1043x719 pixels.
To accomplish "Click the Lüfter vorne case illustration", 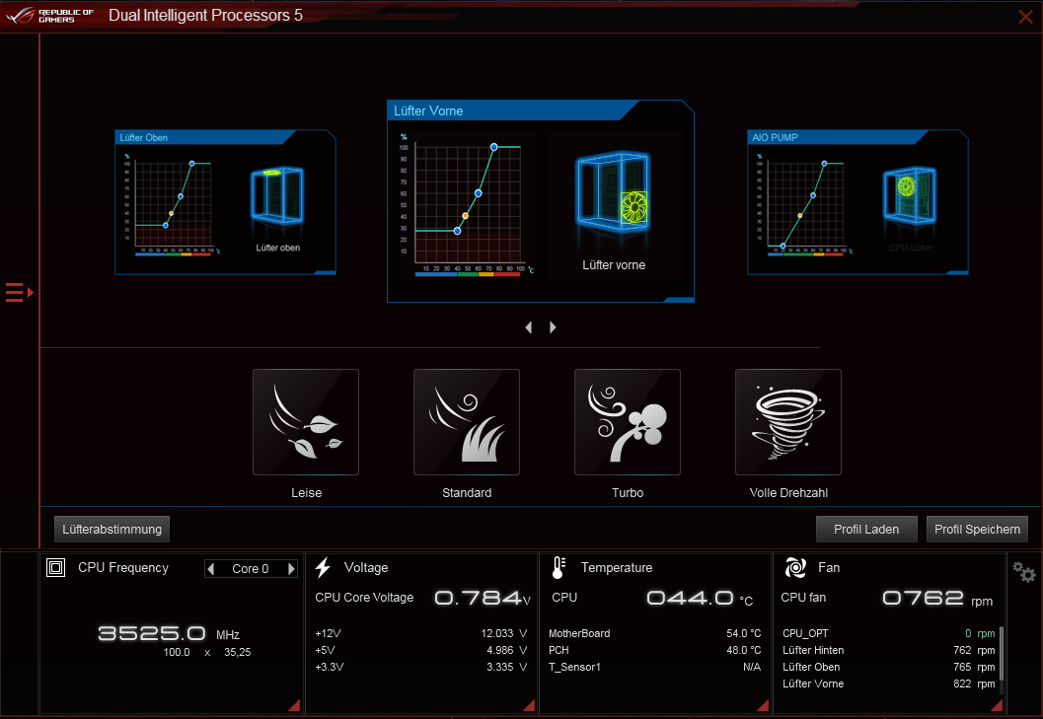I will click(x=614, y=193).
